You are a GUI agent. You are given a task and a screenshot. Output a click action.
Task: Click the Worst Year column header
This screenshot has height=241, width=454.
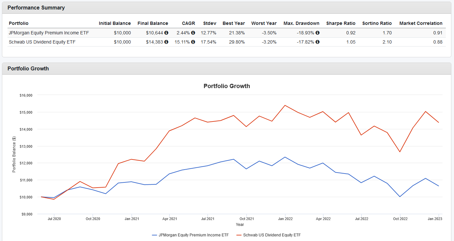click(x=264, y=23)
